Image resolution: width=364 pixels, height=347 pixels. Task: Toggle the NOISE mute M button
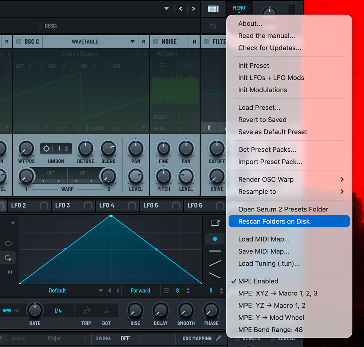194,42
